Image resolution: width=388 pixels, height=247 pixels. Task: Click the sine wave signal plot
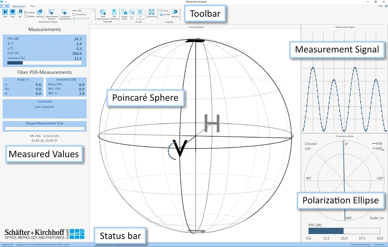point(344,99)
